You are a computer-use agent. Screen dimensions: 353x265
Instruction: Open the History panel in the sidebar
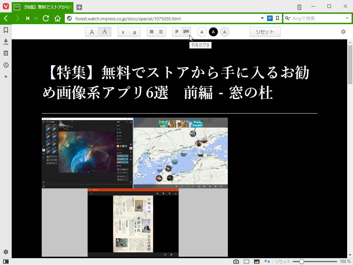click(6, 65)
